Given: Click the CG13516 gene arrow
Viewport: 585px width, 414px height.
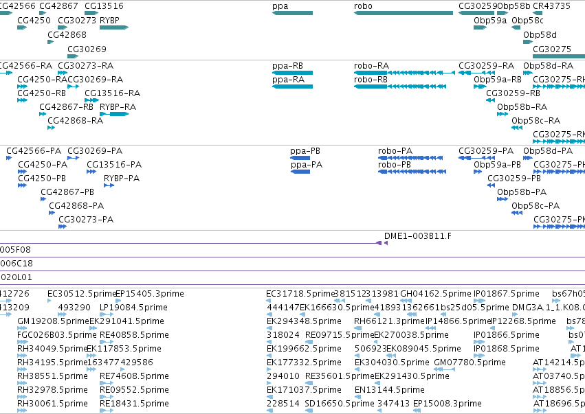Looking at the screenshot, I should pos(91,13).
